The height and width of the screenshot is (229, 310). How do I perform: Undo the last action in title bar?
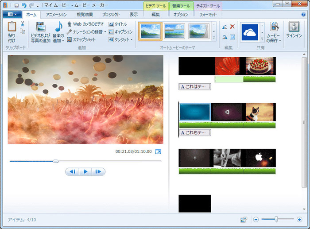pos(24,5)
